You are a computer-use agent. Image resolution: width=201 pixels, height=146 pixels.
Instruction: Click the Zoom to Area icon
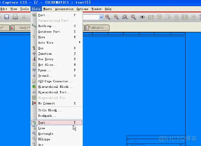[x=125, y=17]
